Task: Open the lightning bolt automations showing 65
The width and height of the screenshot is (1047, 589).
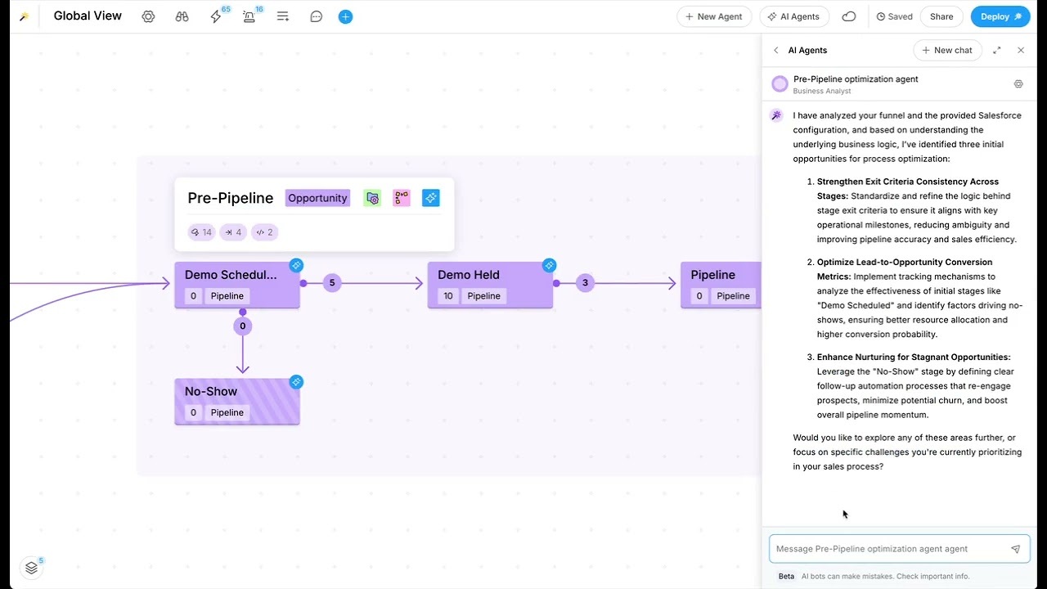Action: point(216,16)
